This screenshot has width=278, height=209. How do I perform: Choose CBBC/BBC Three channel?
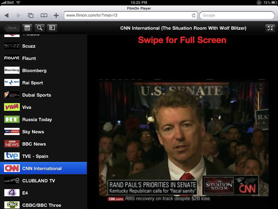[x=43, y=204]
